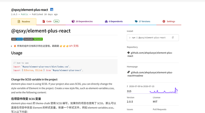Image resolution: width=205 pixels, height=113 pixels.
Task: Click the package title @qsxy/element-plus-react header
Action: [x=29, y=10]
